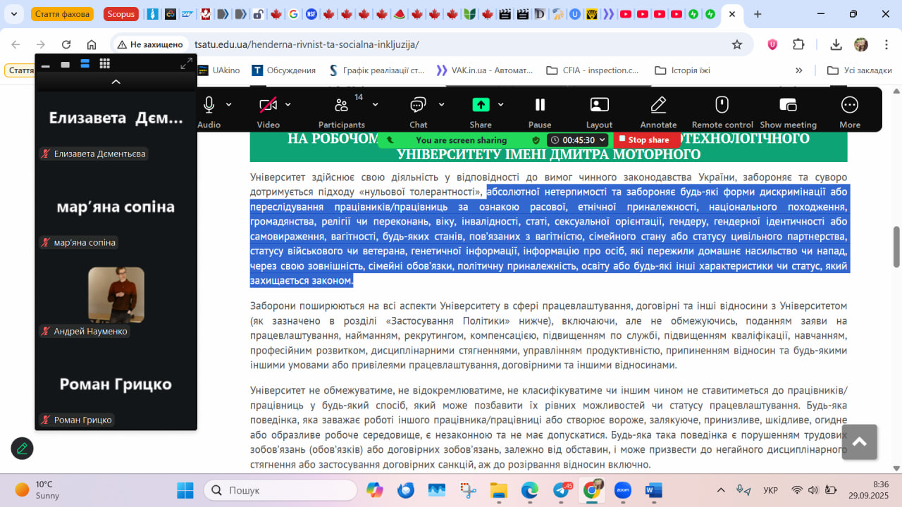Expand the Video options arrow
Screen dimensions: 902x507
click(x=288, y=105)
